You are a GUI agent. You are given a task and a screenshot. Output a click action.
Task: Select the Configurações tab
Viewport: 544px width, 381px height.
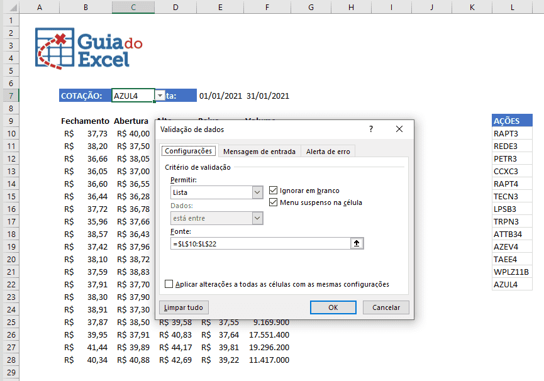(x=188, y=152)
